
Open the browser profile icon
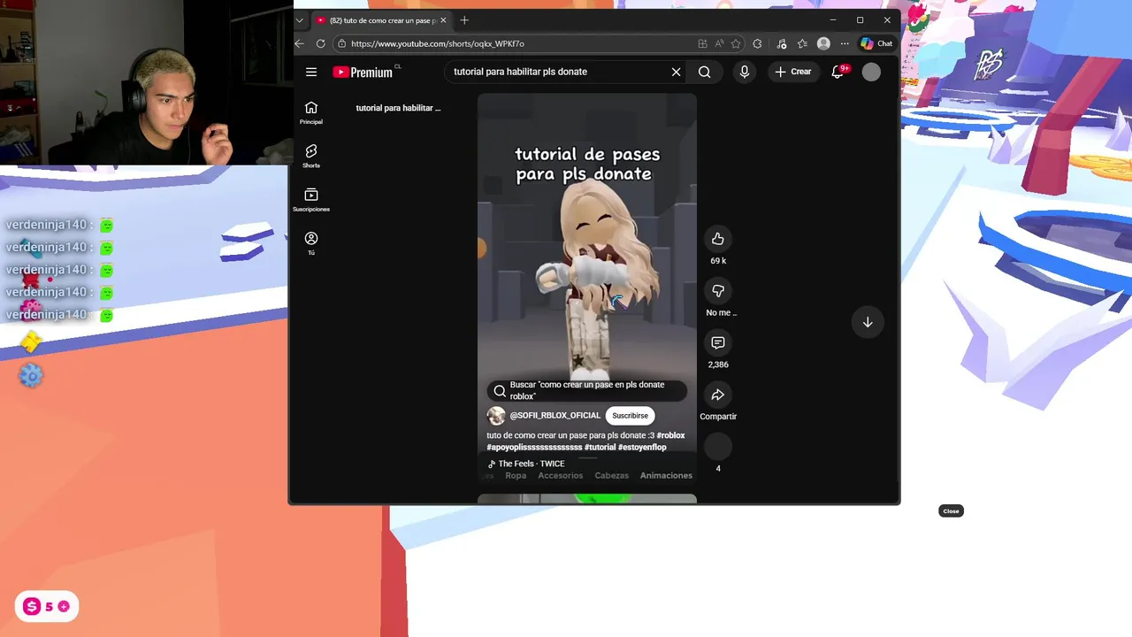pos(823,43)
